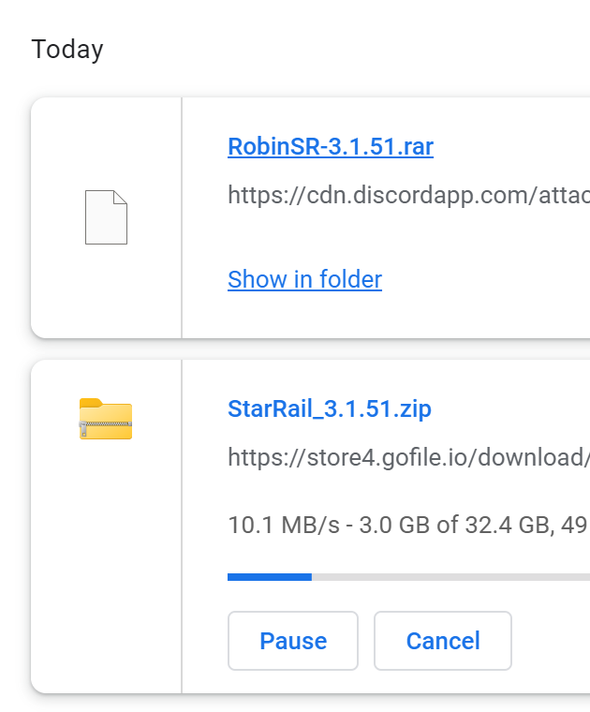This screenshot has height=712, width=590.
Task: Click the blue filled part of progress bar
Action: (x=270, y=577)
